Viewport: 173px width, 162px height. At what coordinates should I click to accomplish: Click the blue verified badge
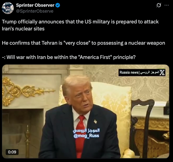pyautogui.click(x=58, y=5)
